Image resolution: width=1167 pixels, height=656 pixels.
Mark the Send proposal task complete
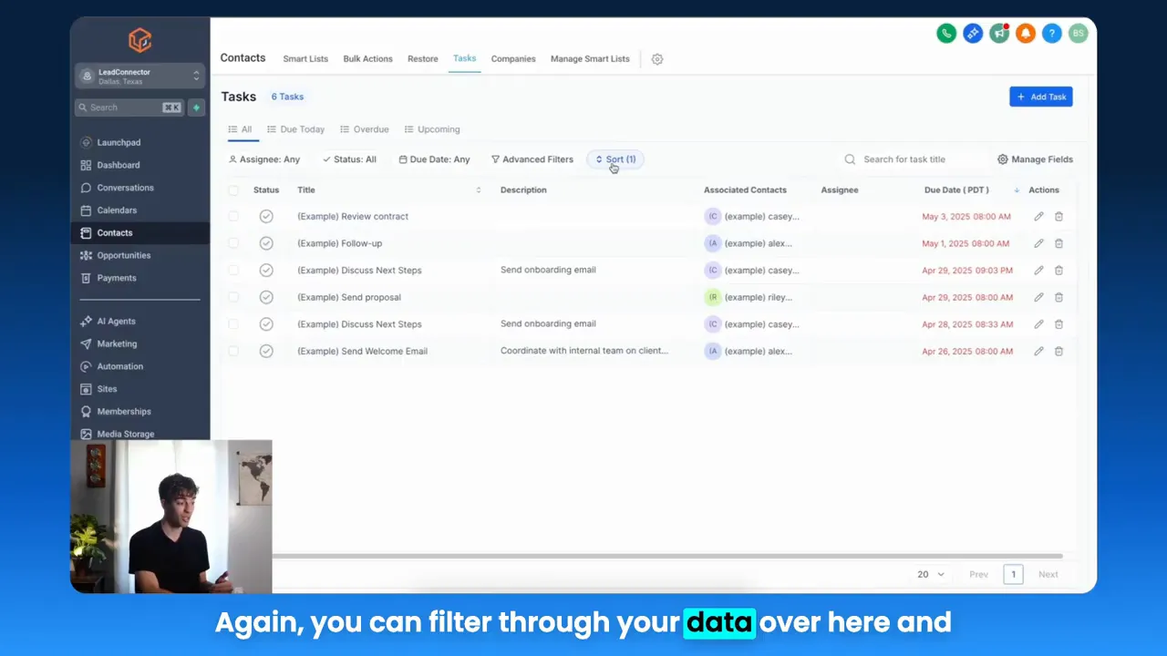(x=266, y=297)
